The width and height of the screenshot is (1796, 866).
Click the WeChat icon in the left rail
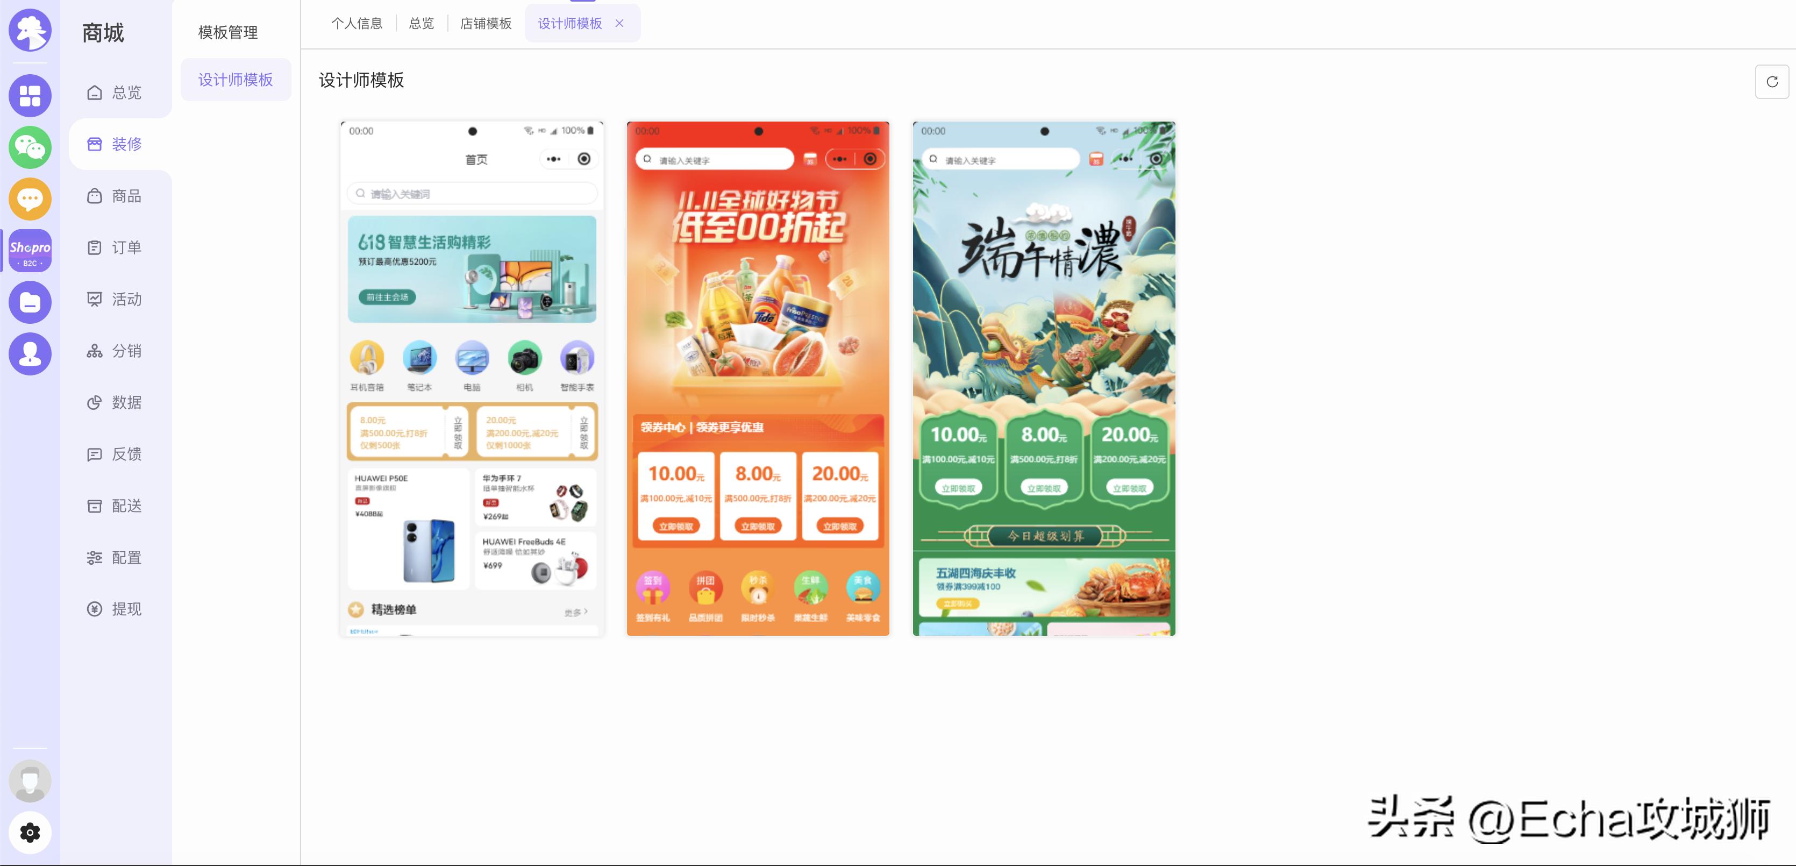coord(29,148)
